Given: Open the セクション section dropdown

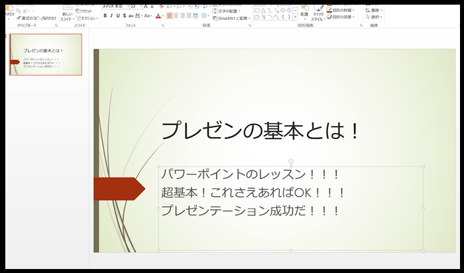Looking at the screenshot, I should 87,19.
